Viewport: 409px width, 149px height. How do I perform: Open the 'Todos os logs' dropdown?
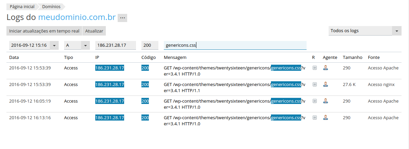click(x=365, y=31)
